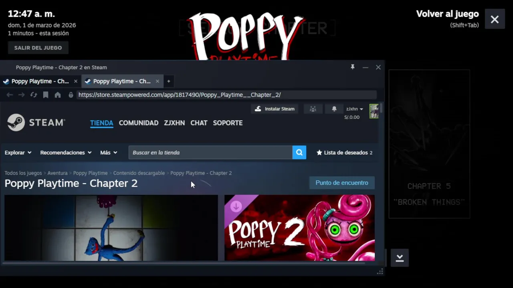Click the download arrow badge icon
This screenshot has height=288, width=513.
(x=236, y=206)
